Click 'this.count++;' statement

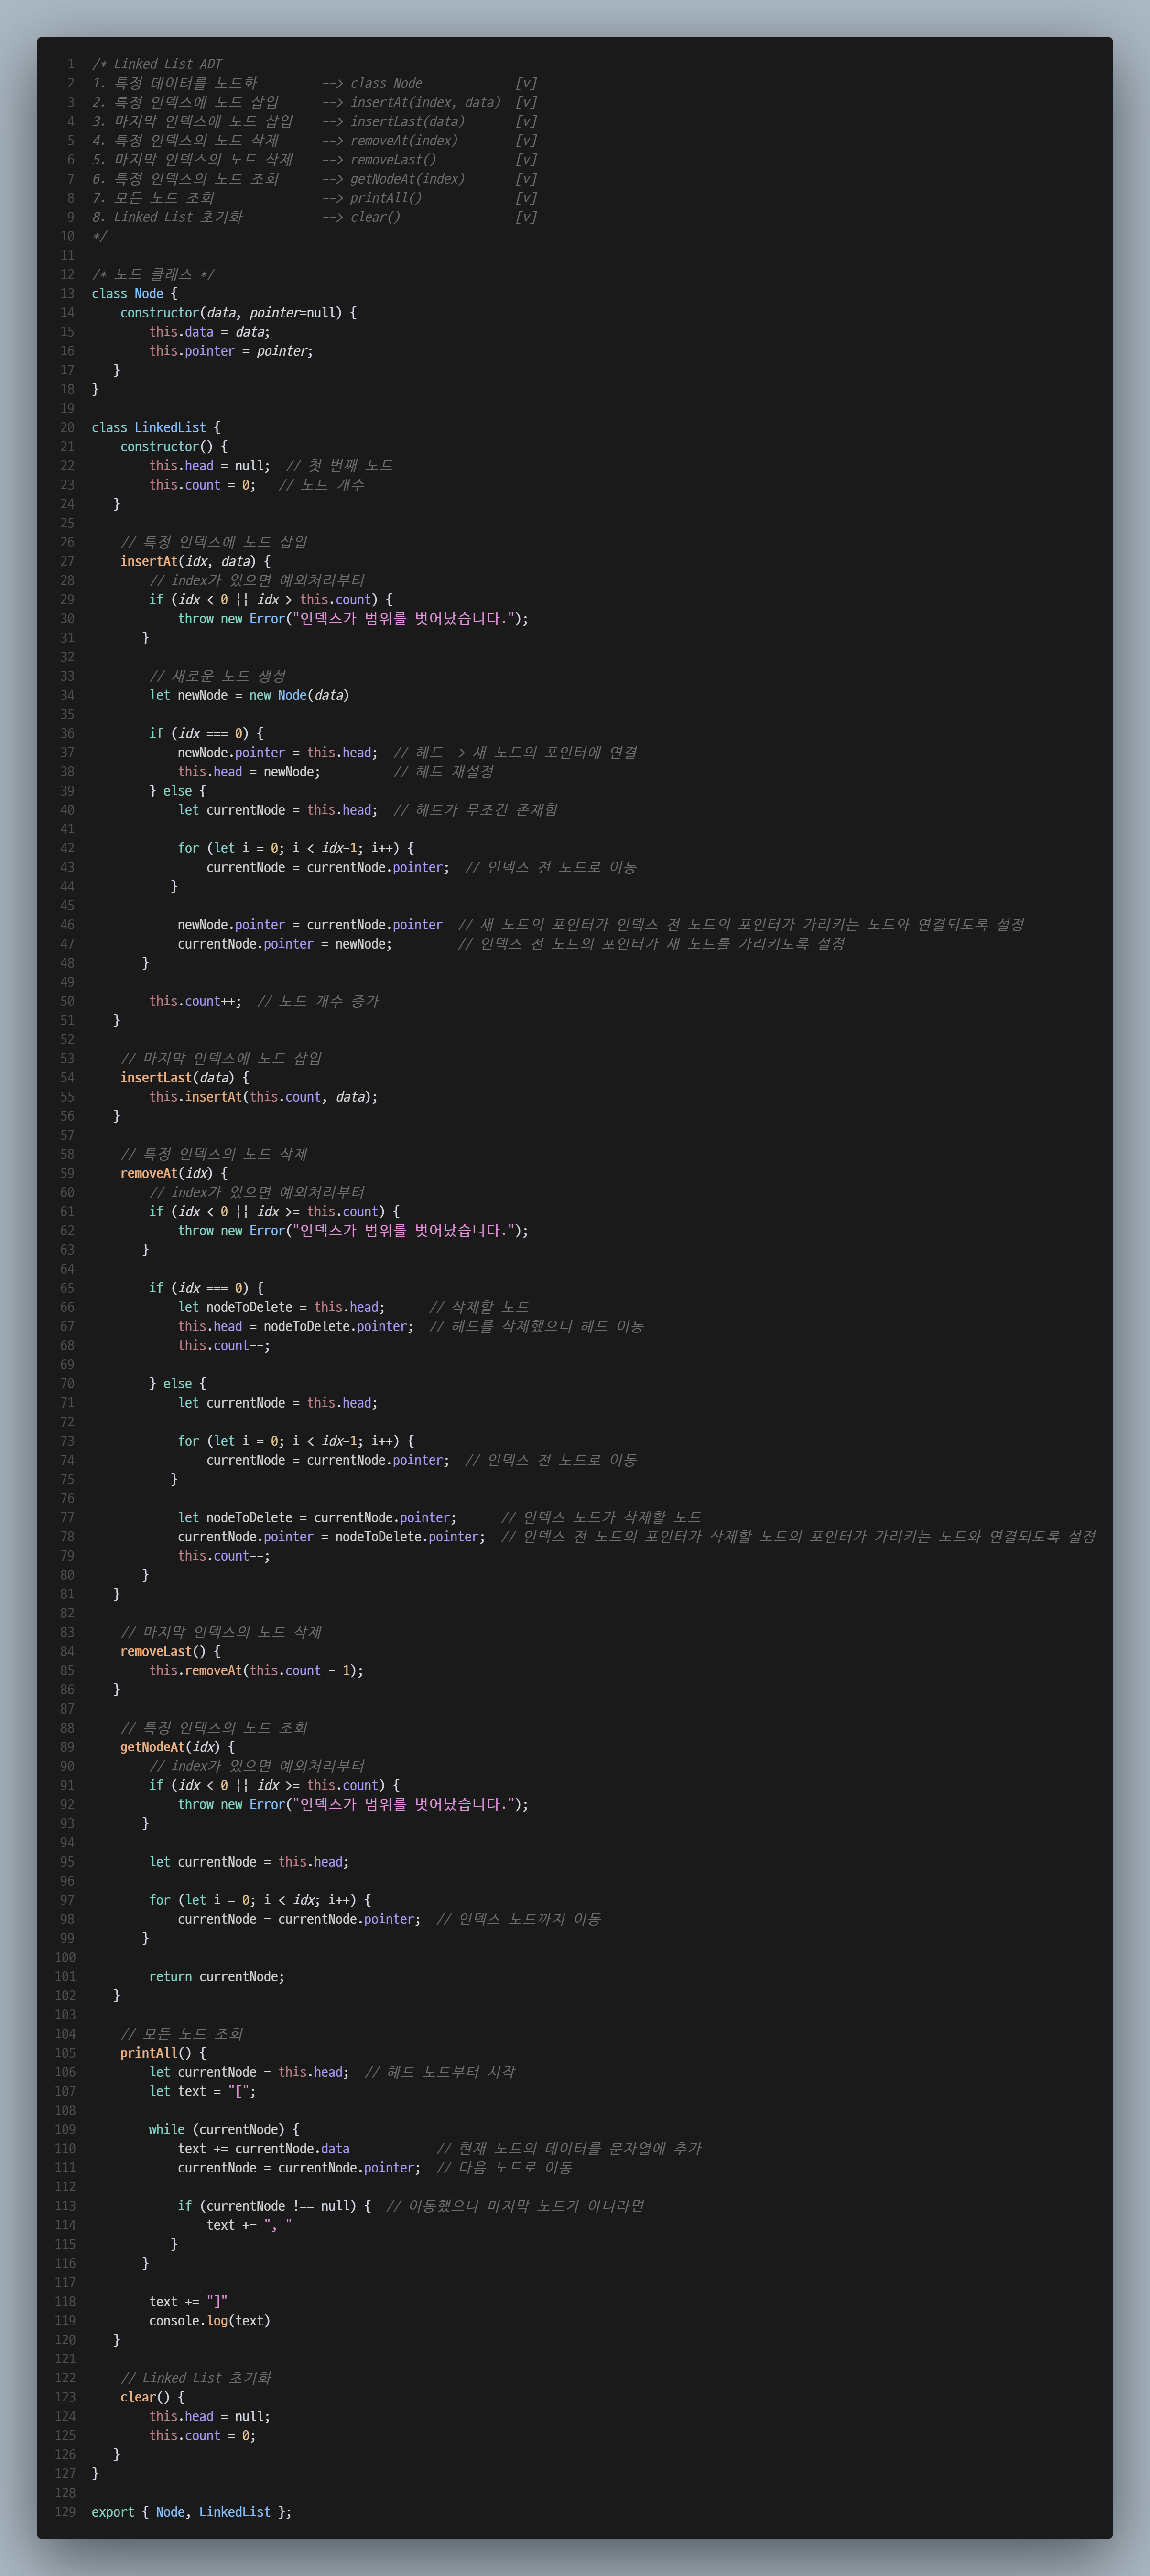[x=195, y=1002]
